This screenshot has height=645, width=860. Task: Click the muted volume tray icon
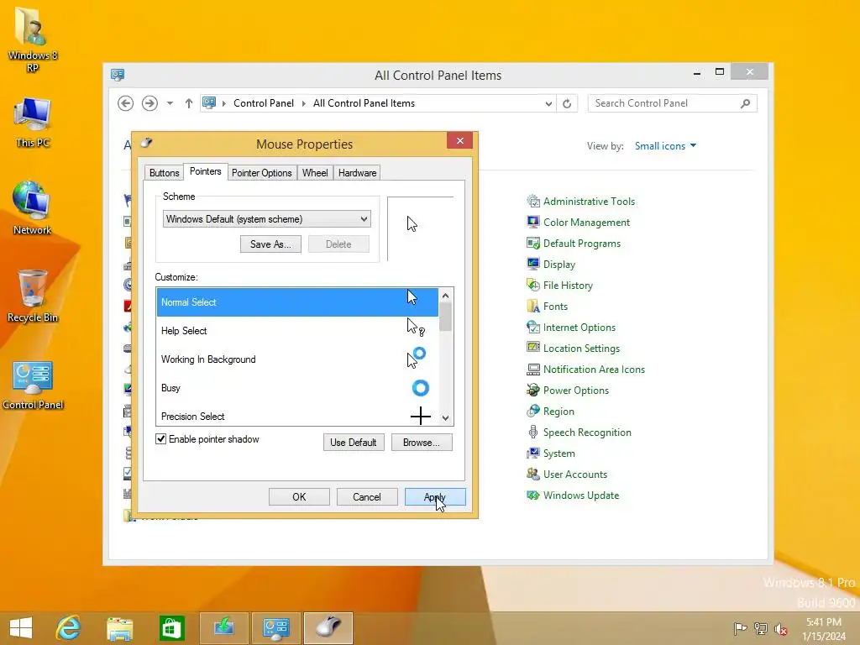click(780, 628)
